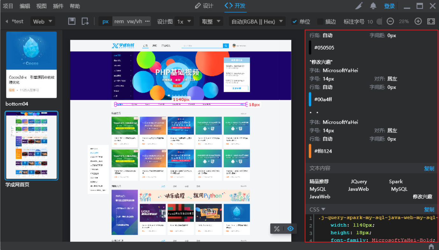Open the 编辑 menu
439x250 pixels.
[25, 6]
